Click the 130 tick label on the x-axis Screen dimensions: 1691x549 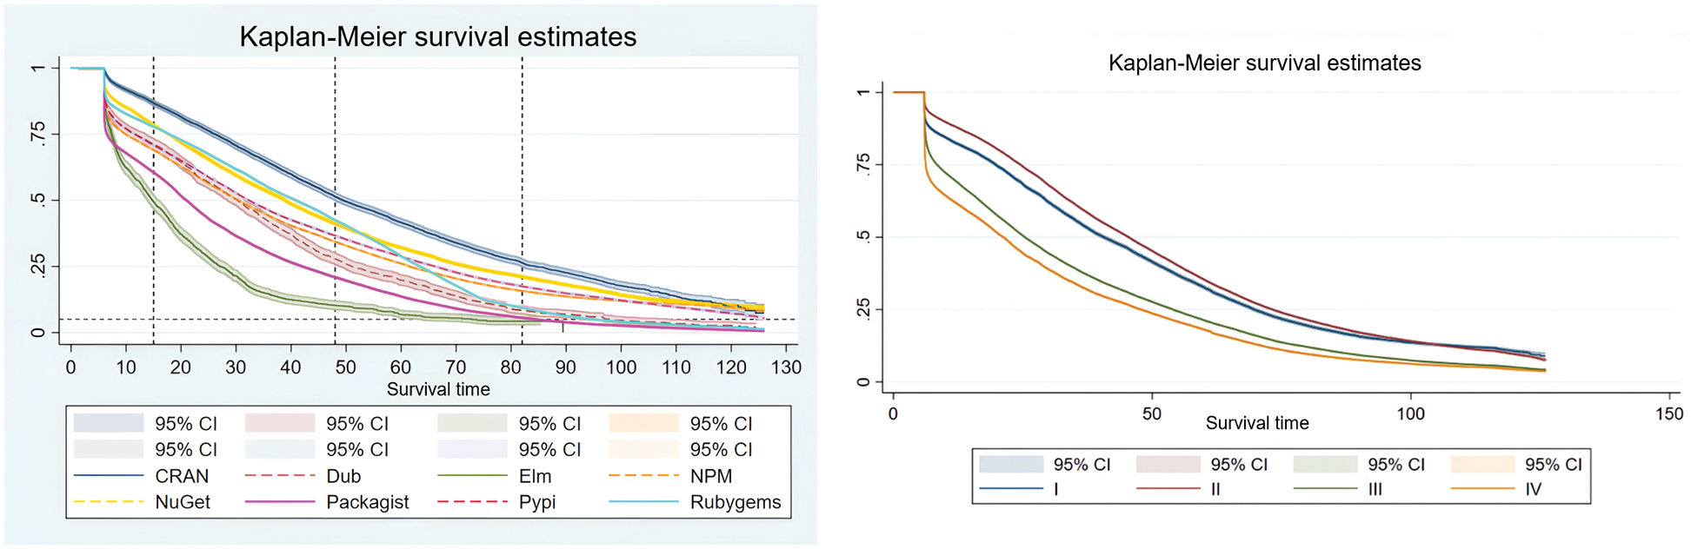(x=786, y=367)
